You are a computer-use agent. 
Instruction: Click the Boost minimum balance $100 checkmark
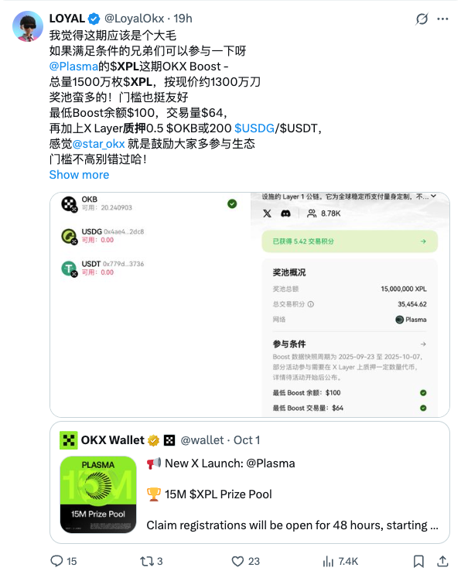[x=423, y=392]
